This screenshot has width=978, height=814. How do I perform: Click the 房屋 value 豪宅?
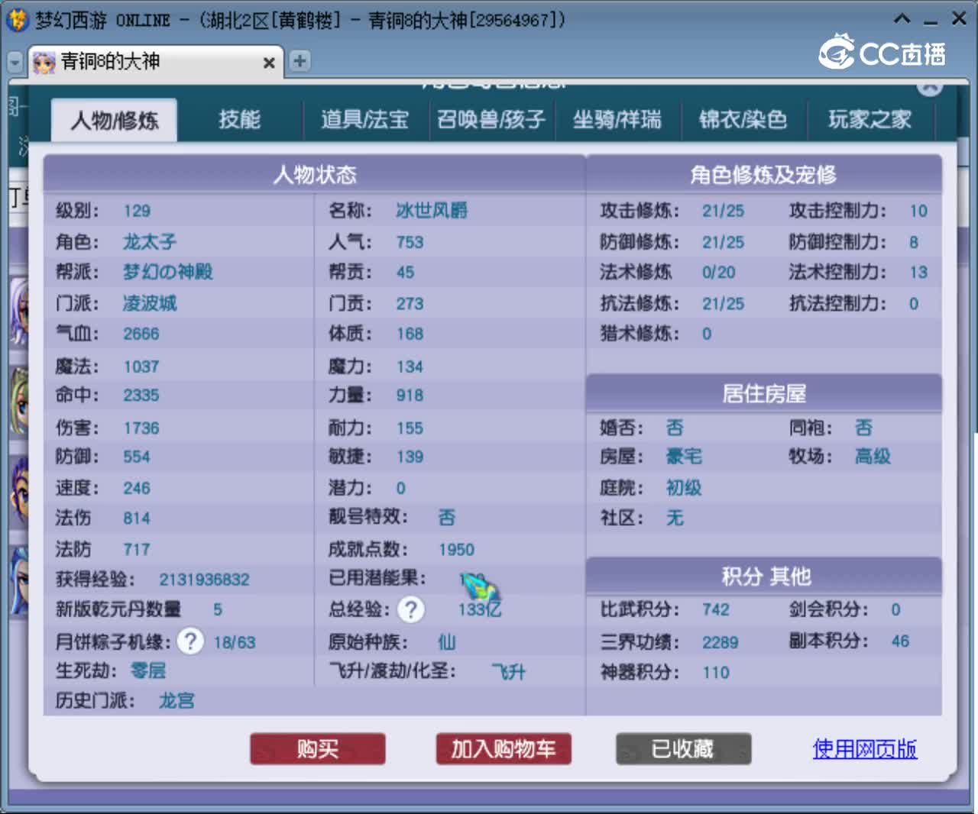[x=684, y=457]
